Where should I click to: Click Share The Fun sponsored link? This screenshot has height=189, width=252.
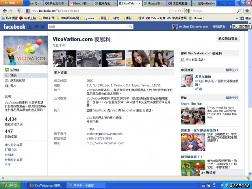pos(191,104)
